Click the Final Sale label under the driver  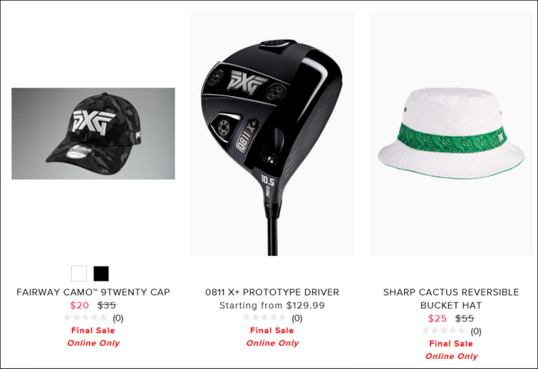[272, 331]
